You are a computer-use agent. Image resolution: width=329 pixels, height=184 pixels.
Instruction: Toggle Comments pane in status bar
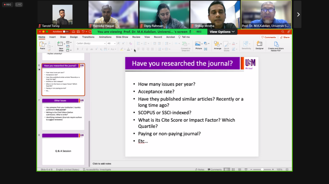point(215,169)
